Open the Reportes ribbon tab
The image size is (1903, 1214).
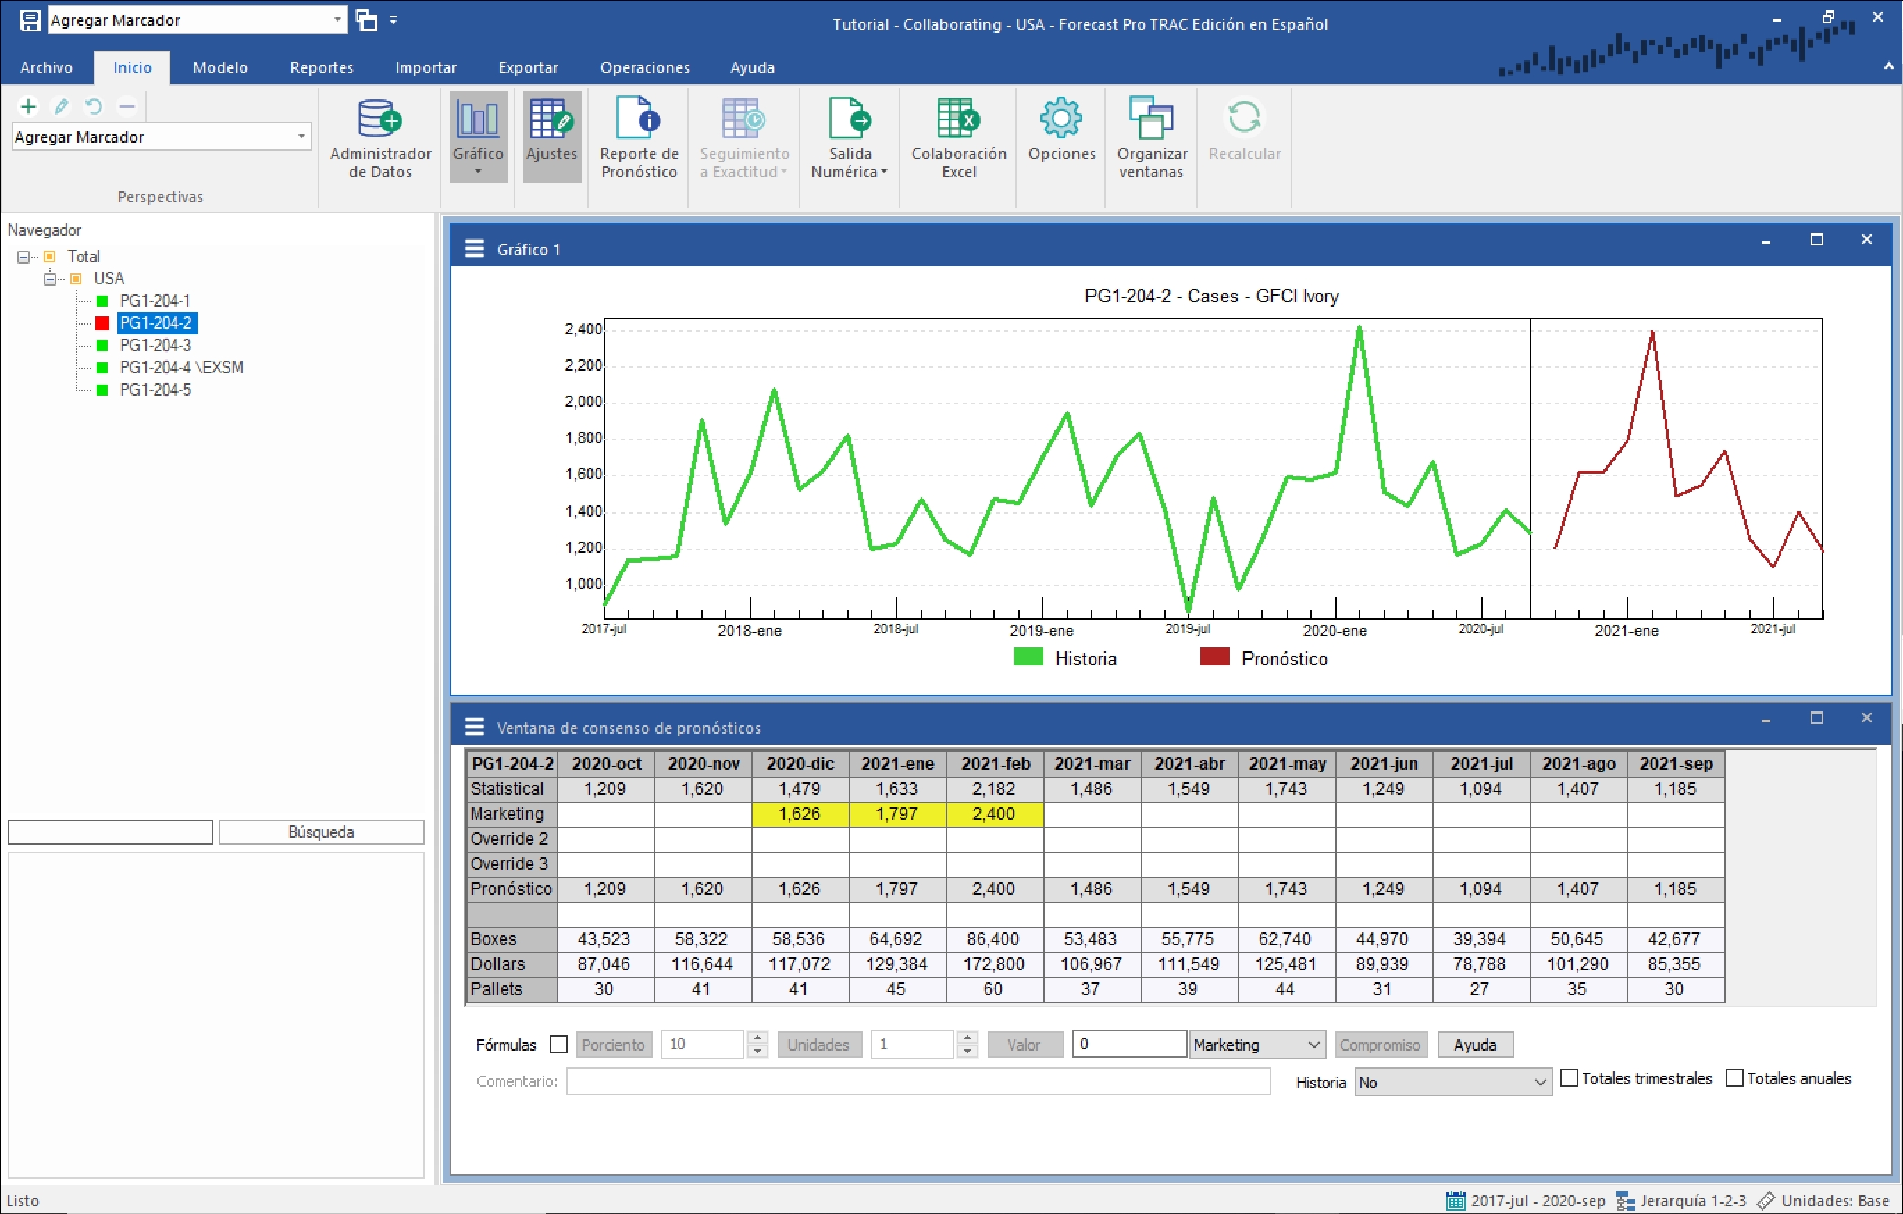coord(321,67)
